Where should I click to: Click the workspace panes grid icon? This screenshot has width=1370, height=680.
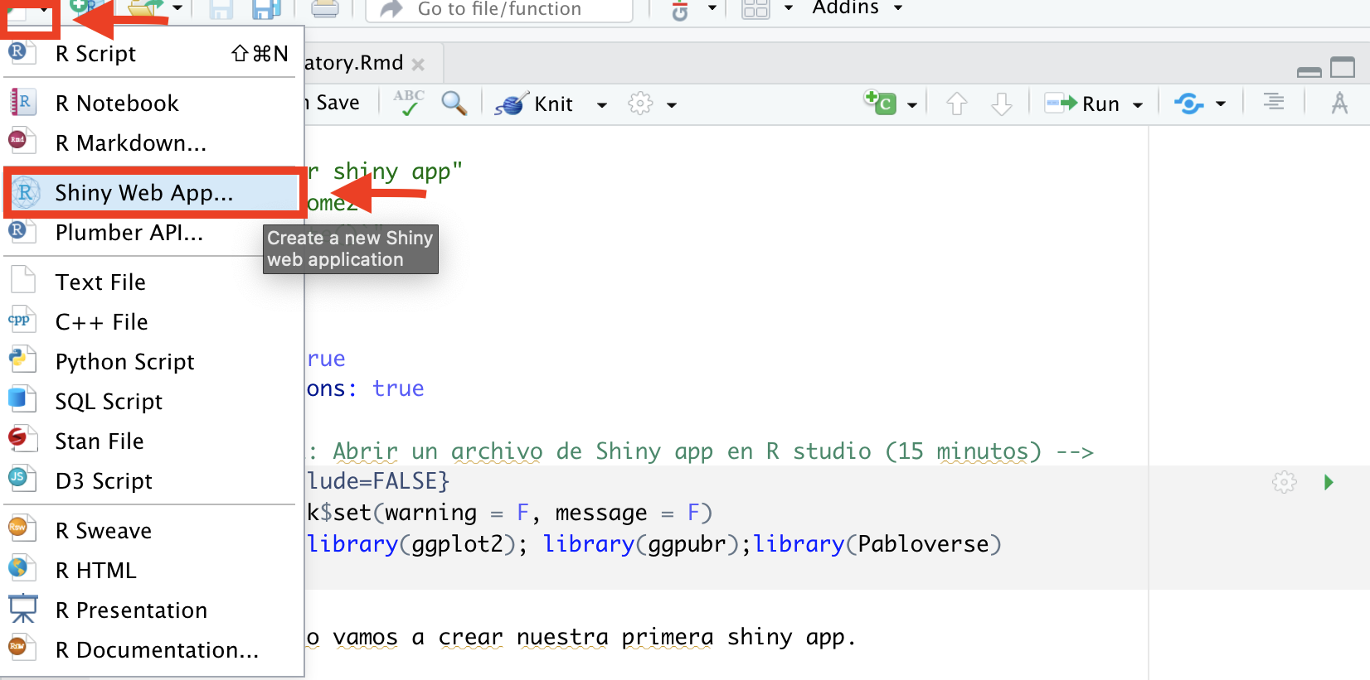pyautogui.click(x=755, y=9)
